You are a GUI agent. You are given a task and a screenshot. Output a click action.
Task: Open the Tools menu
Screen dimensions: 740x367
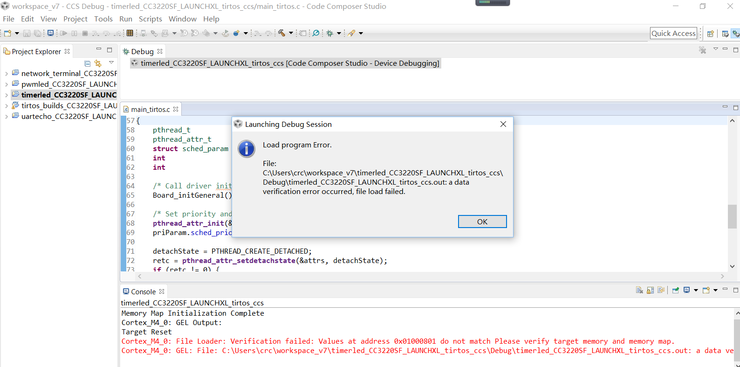click(x=103, y=19)
